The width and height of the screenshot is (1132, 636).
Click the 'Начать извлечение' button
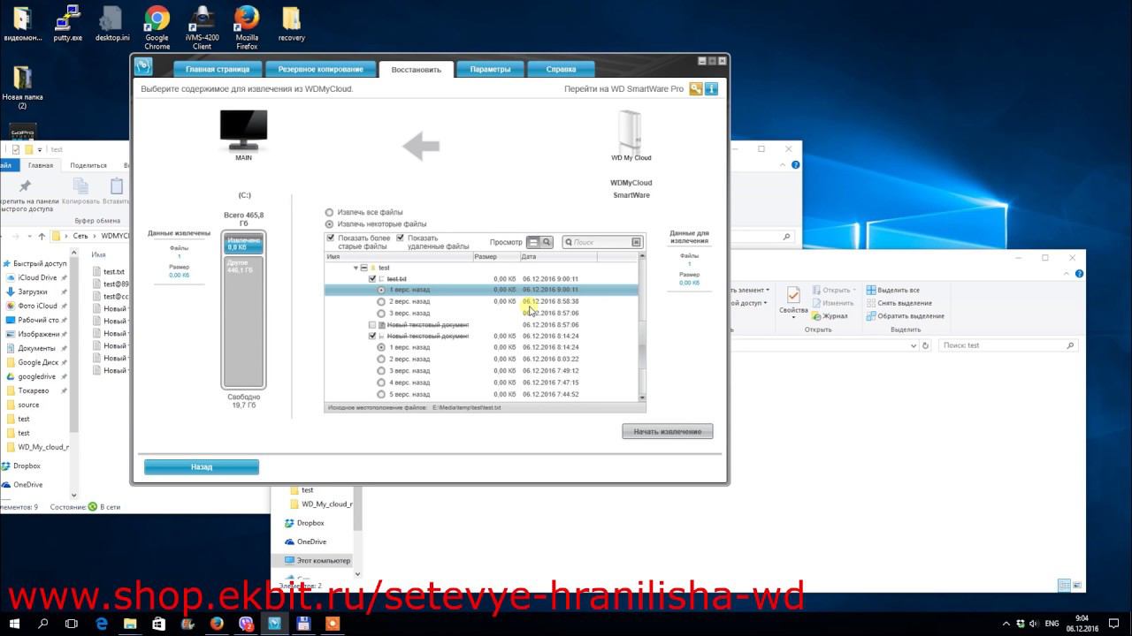click(668, 432)
